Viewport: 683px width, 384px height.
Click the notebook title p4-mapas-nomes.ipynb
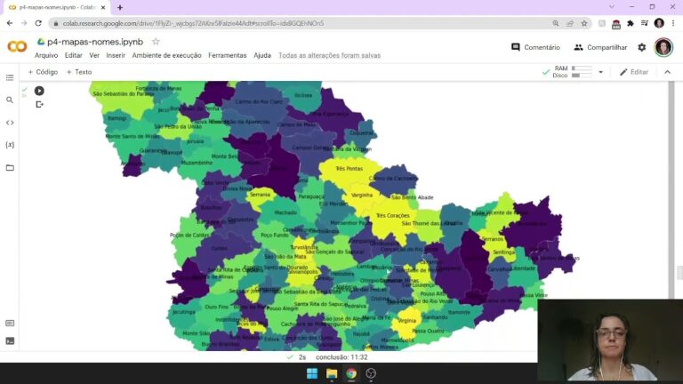point(95,42)
